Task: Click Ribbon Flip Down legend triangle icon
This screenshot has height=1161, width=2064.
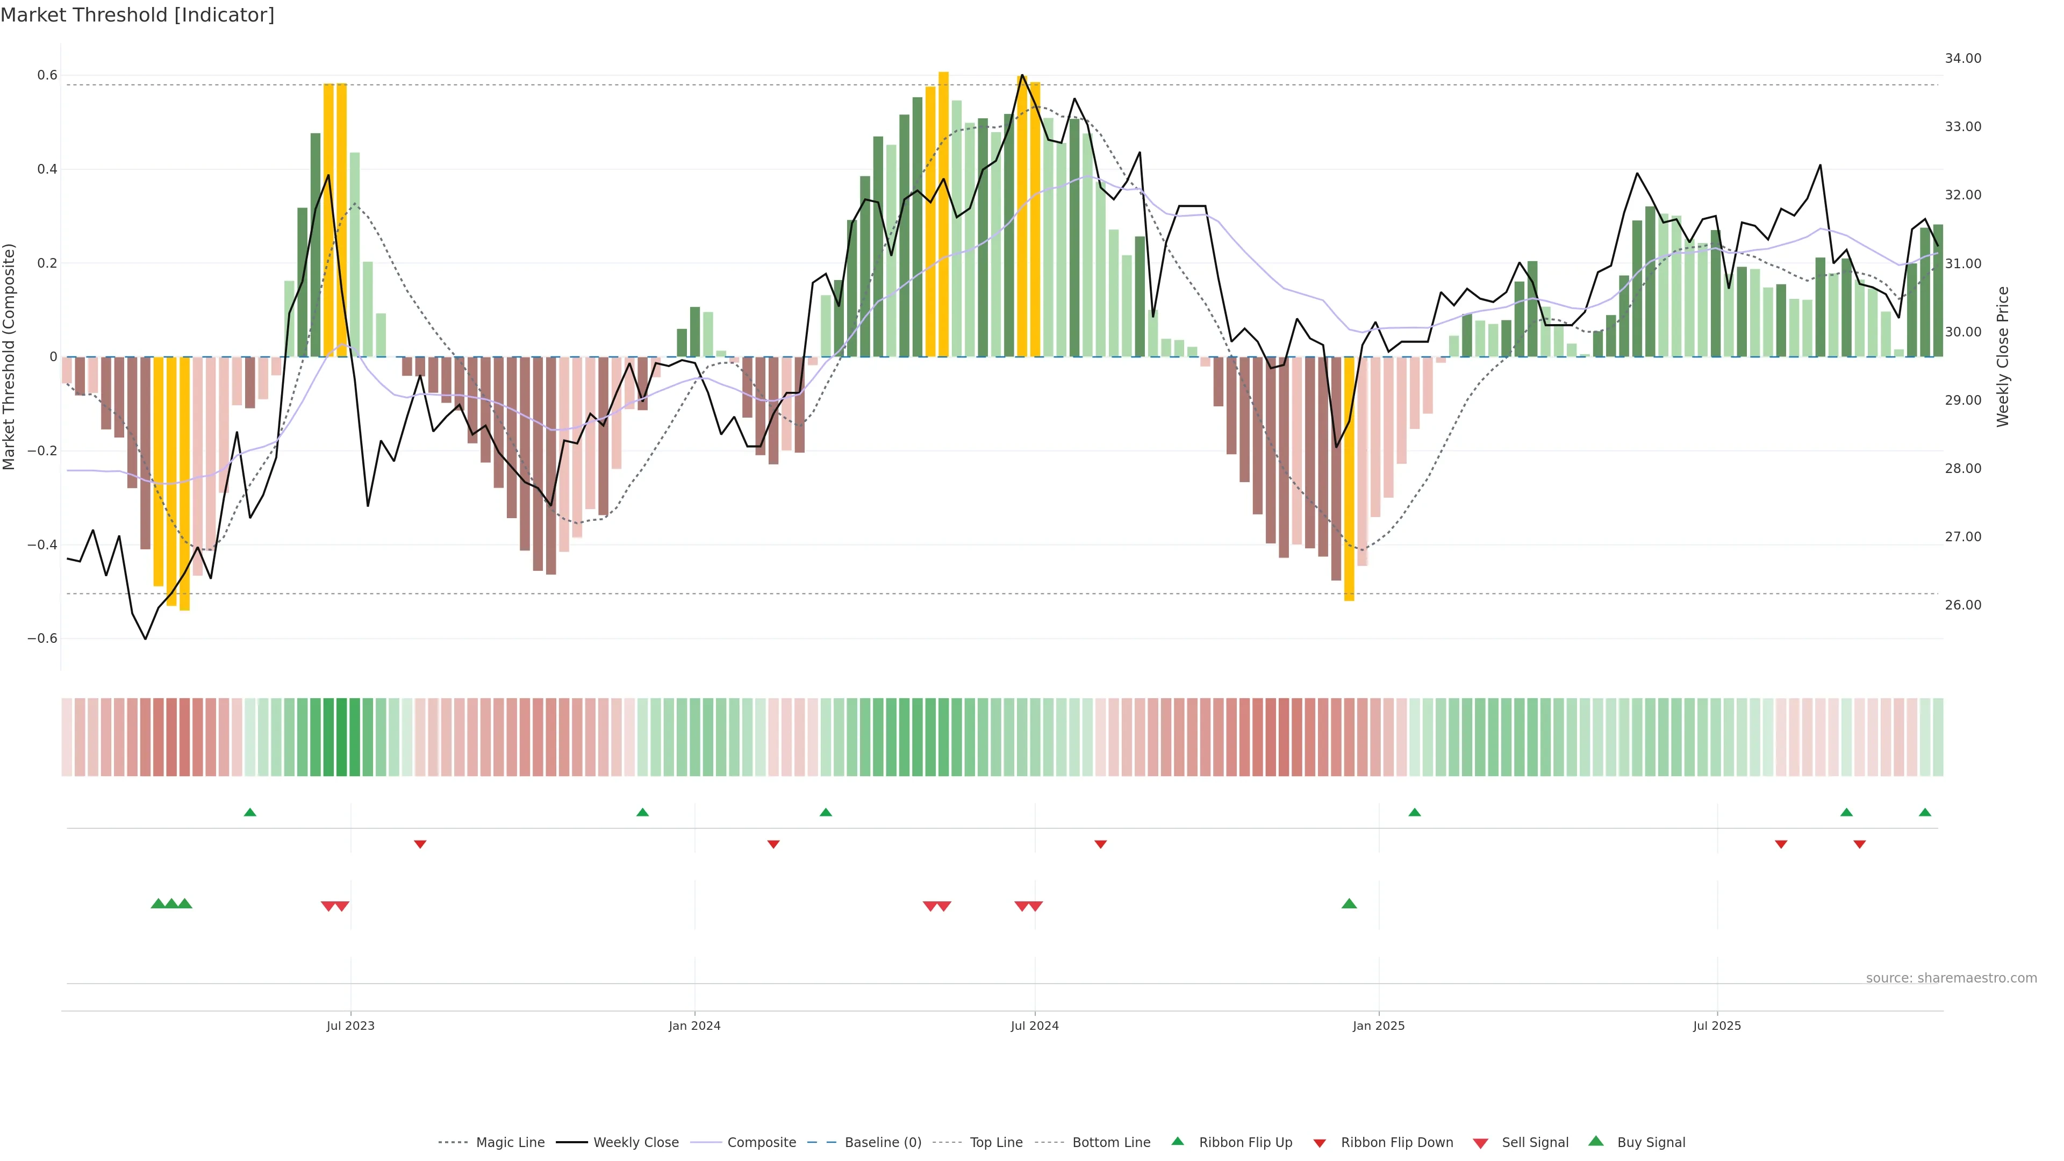Action: [x=1320, y=1143]
